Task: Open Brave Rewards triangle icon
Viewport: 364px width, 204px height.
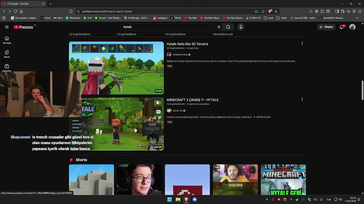Action: click(276, 11)
